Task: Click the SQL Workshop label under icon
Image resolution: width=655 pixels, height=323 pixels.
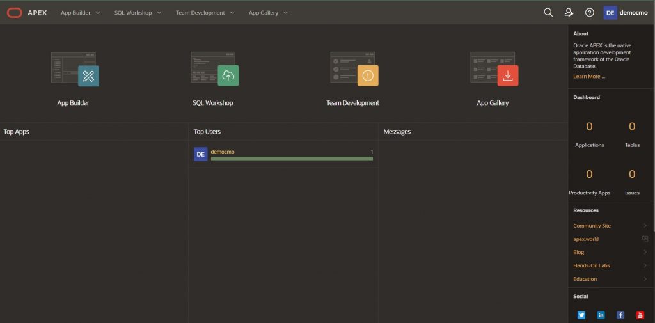Action: pyautogui.click(x=213, y=103)
